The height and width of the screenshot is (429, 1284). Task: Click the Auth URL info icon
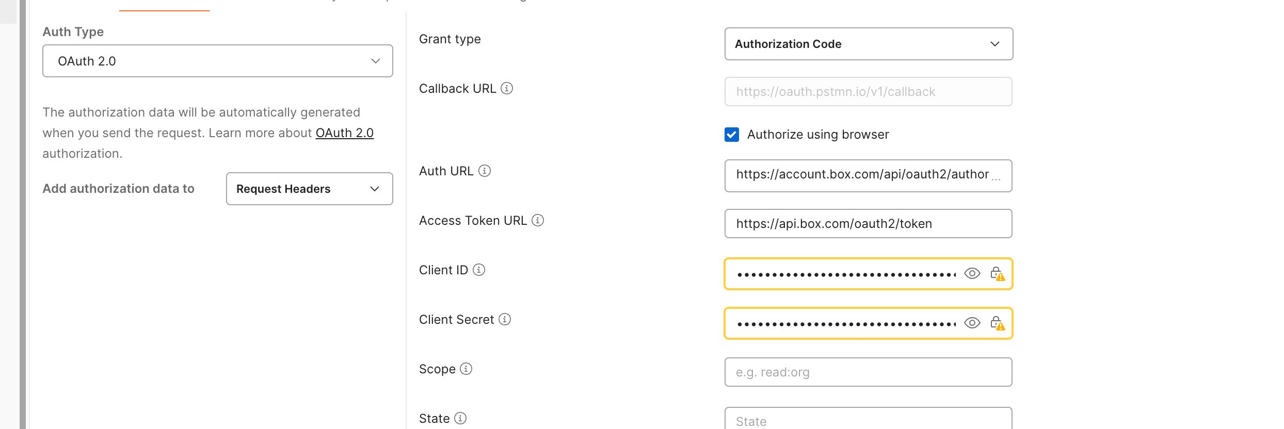pyautogui.click(x=485, y=171)
